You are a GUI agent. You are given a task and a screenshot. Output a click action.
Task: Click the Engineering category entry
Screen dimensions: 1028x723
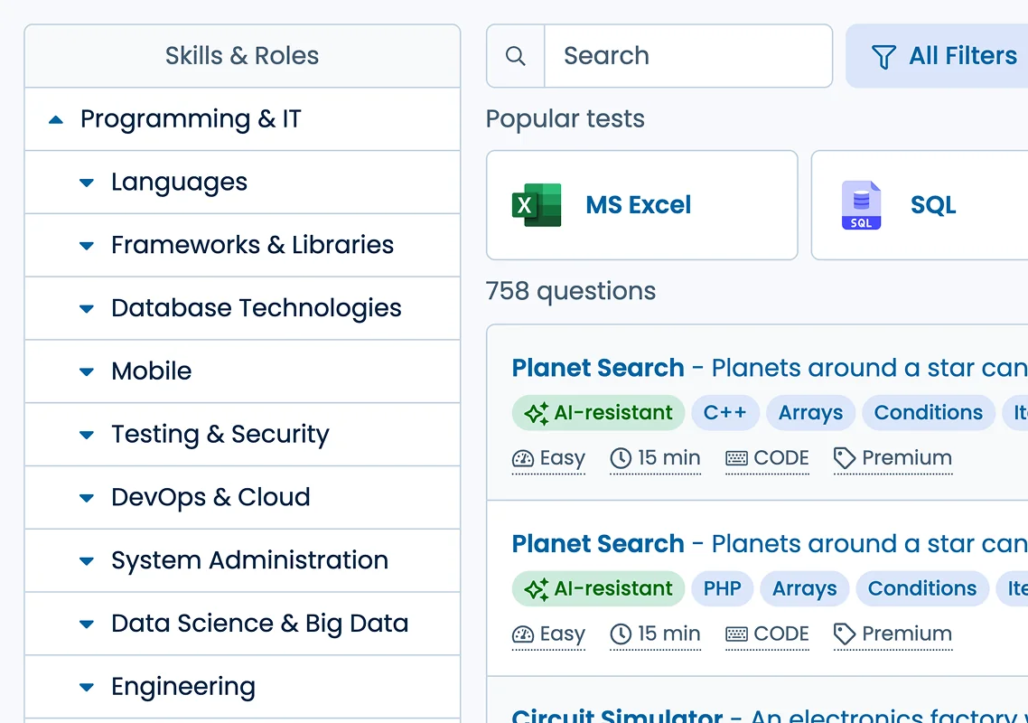click(x=182, y=686)
